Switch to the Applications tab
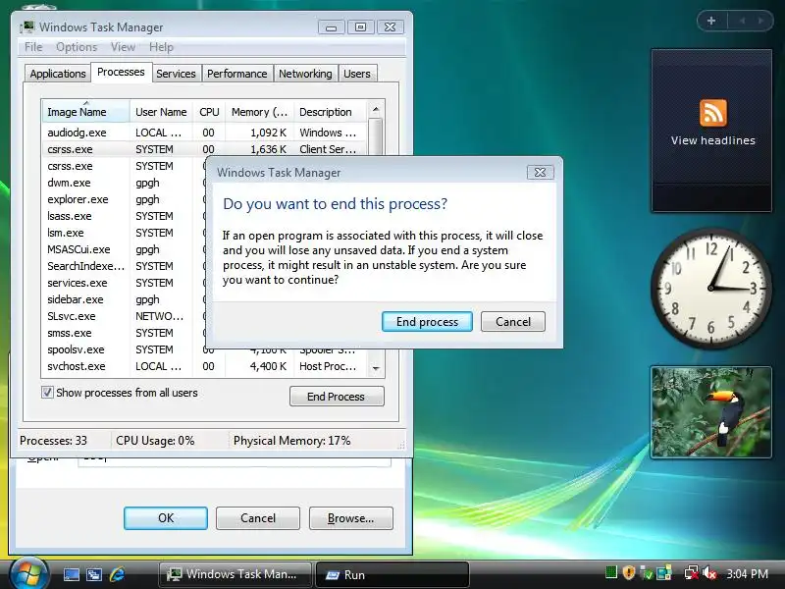Image resolution: width=785 pixels, height=589 pixels. click(58, 74)
